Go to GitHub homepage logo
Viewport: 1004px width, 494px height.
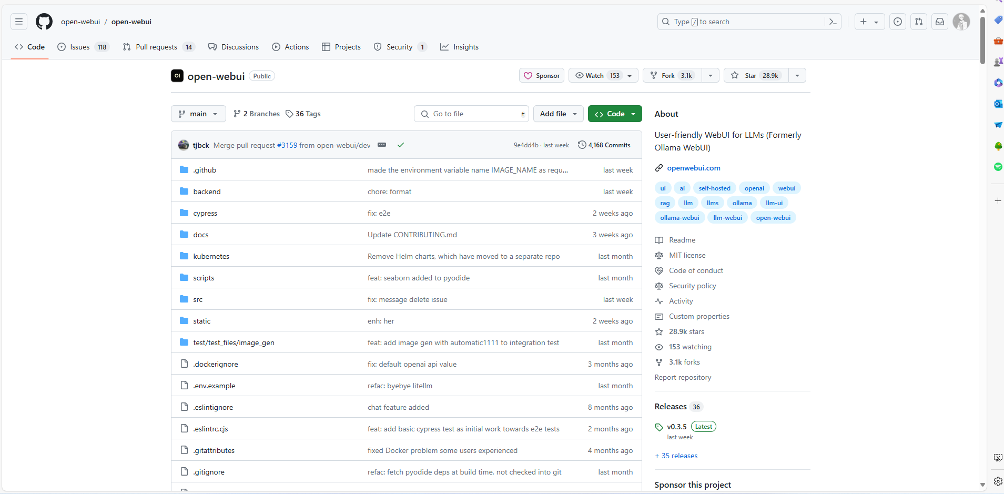point(44,22)
